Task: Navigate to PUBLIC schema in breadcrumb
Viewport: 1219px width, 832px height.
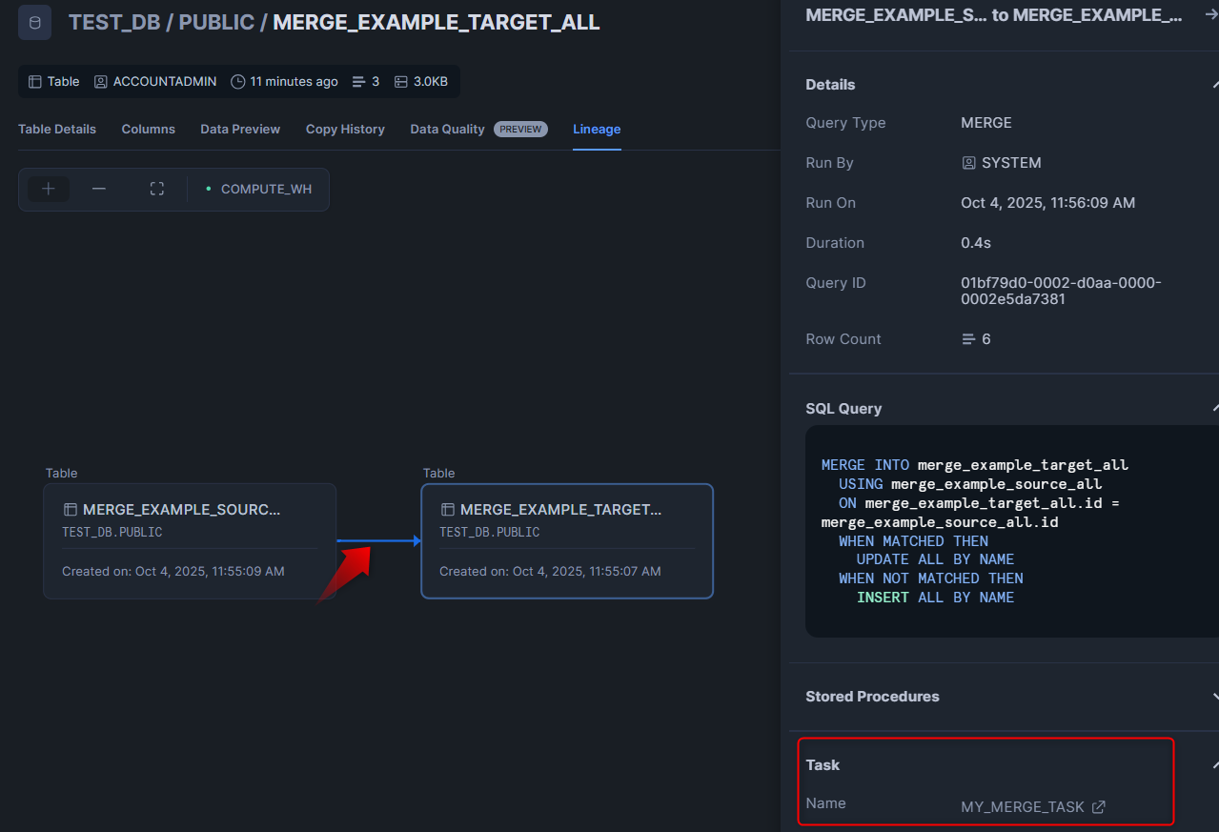Action: pos(216,22)
